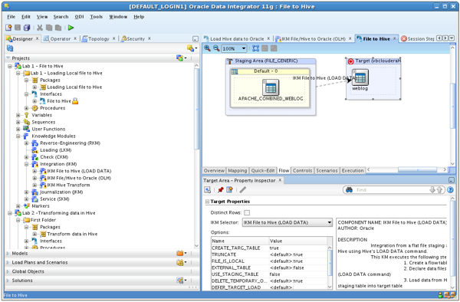Close the Target Area Property Inspector tab

(x=280, y=180)
